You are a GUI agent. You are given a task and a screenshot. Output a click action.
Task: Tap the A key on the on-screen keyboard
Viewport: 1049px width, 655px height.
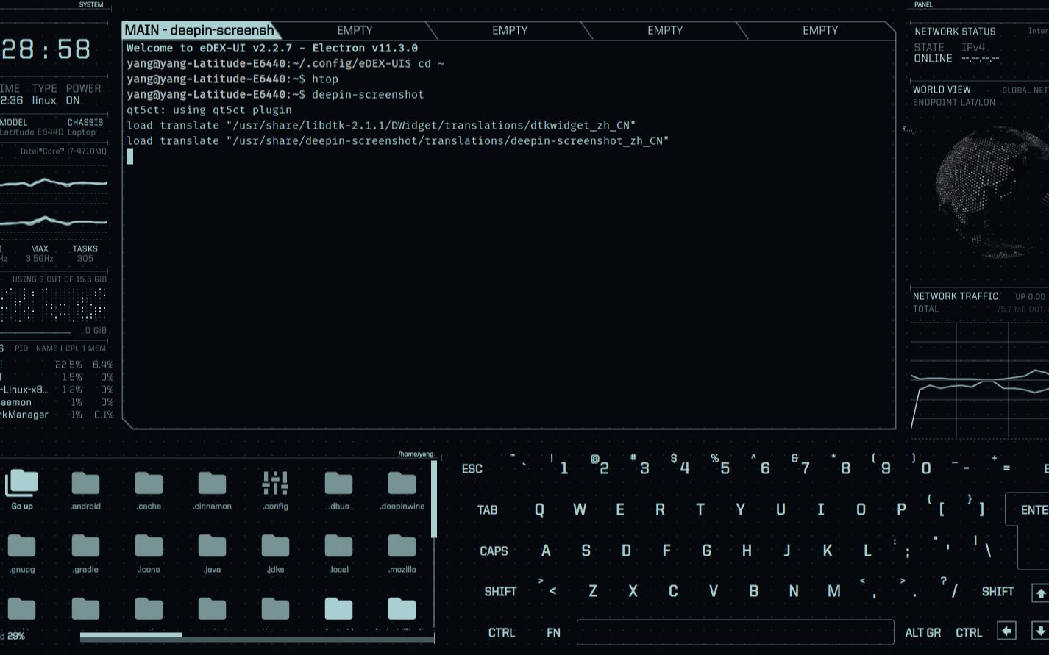tap(546, 551)
